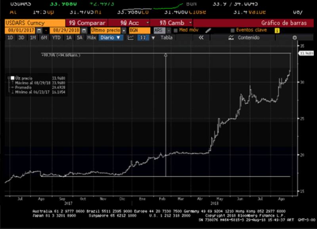Select the YTD time range button
This screenshot has width=317, height=229.
tap(56, 38)
